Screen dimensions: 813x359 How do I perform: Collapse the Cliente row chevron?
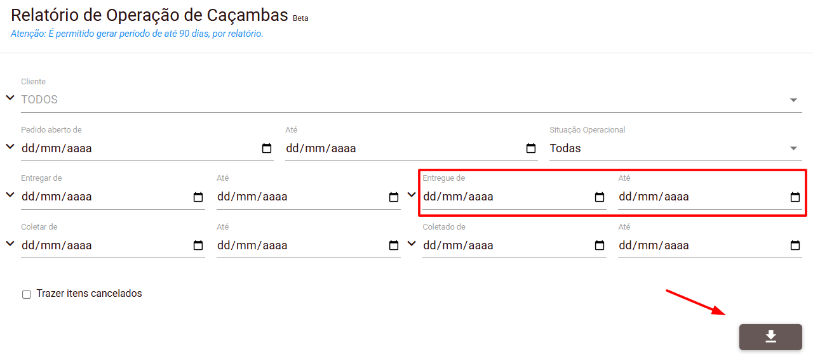click(10, 98)
